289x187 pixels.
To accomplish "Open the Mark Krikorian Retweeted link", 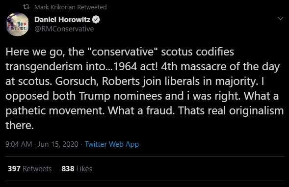I will pyautogui.click(x=70, y=7).
